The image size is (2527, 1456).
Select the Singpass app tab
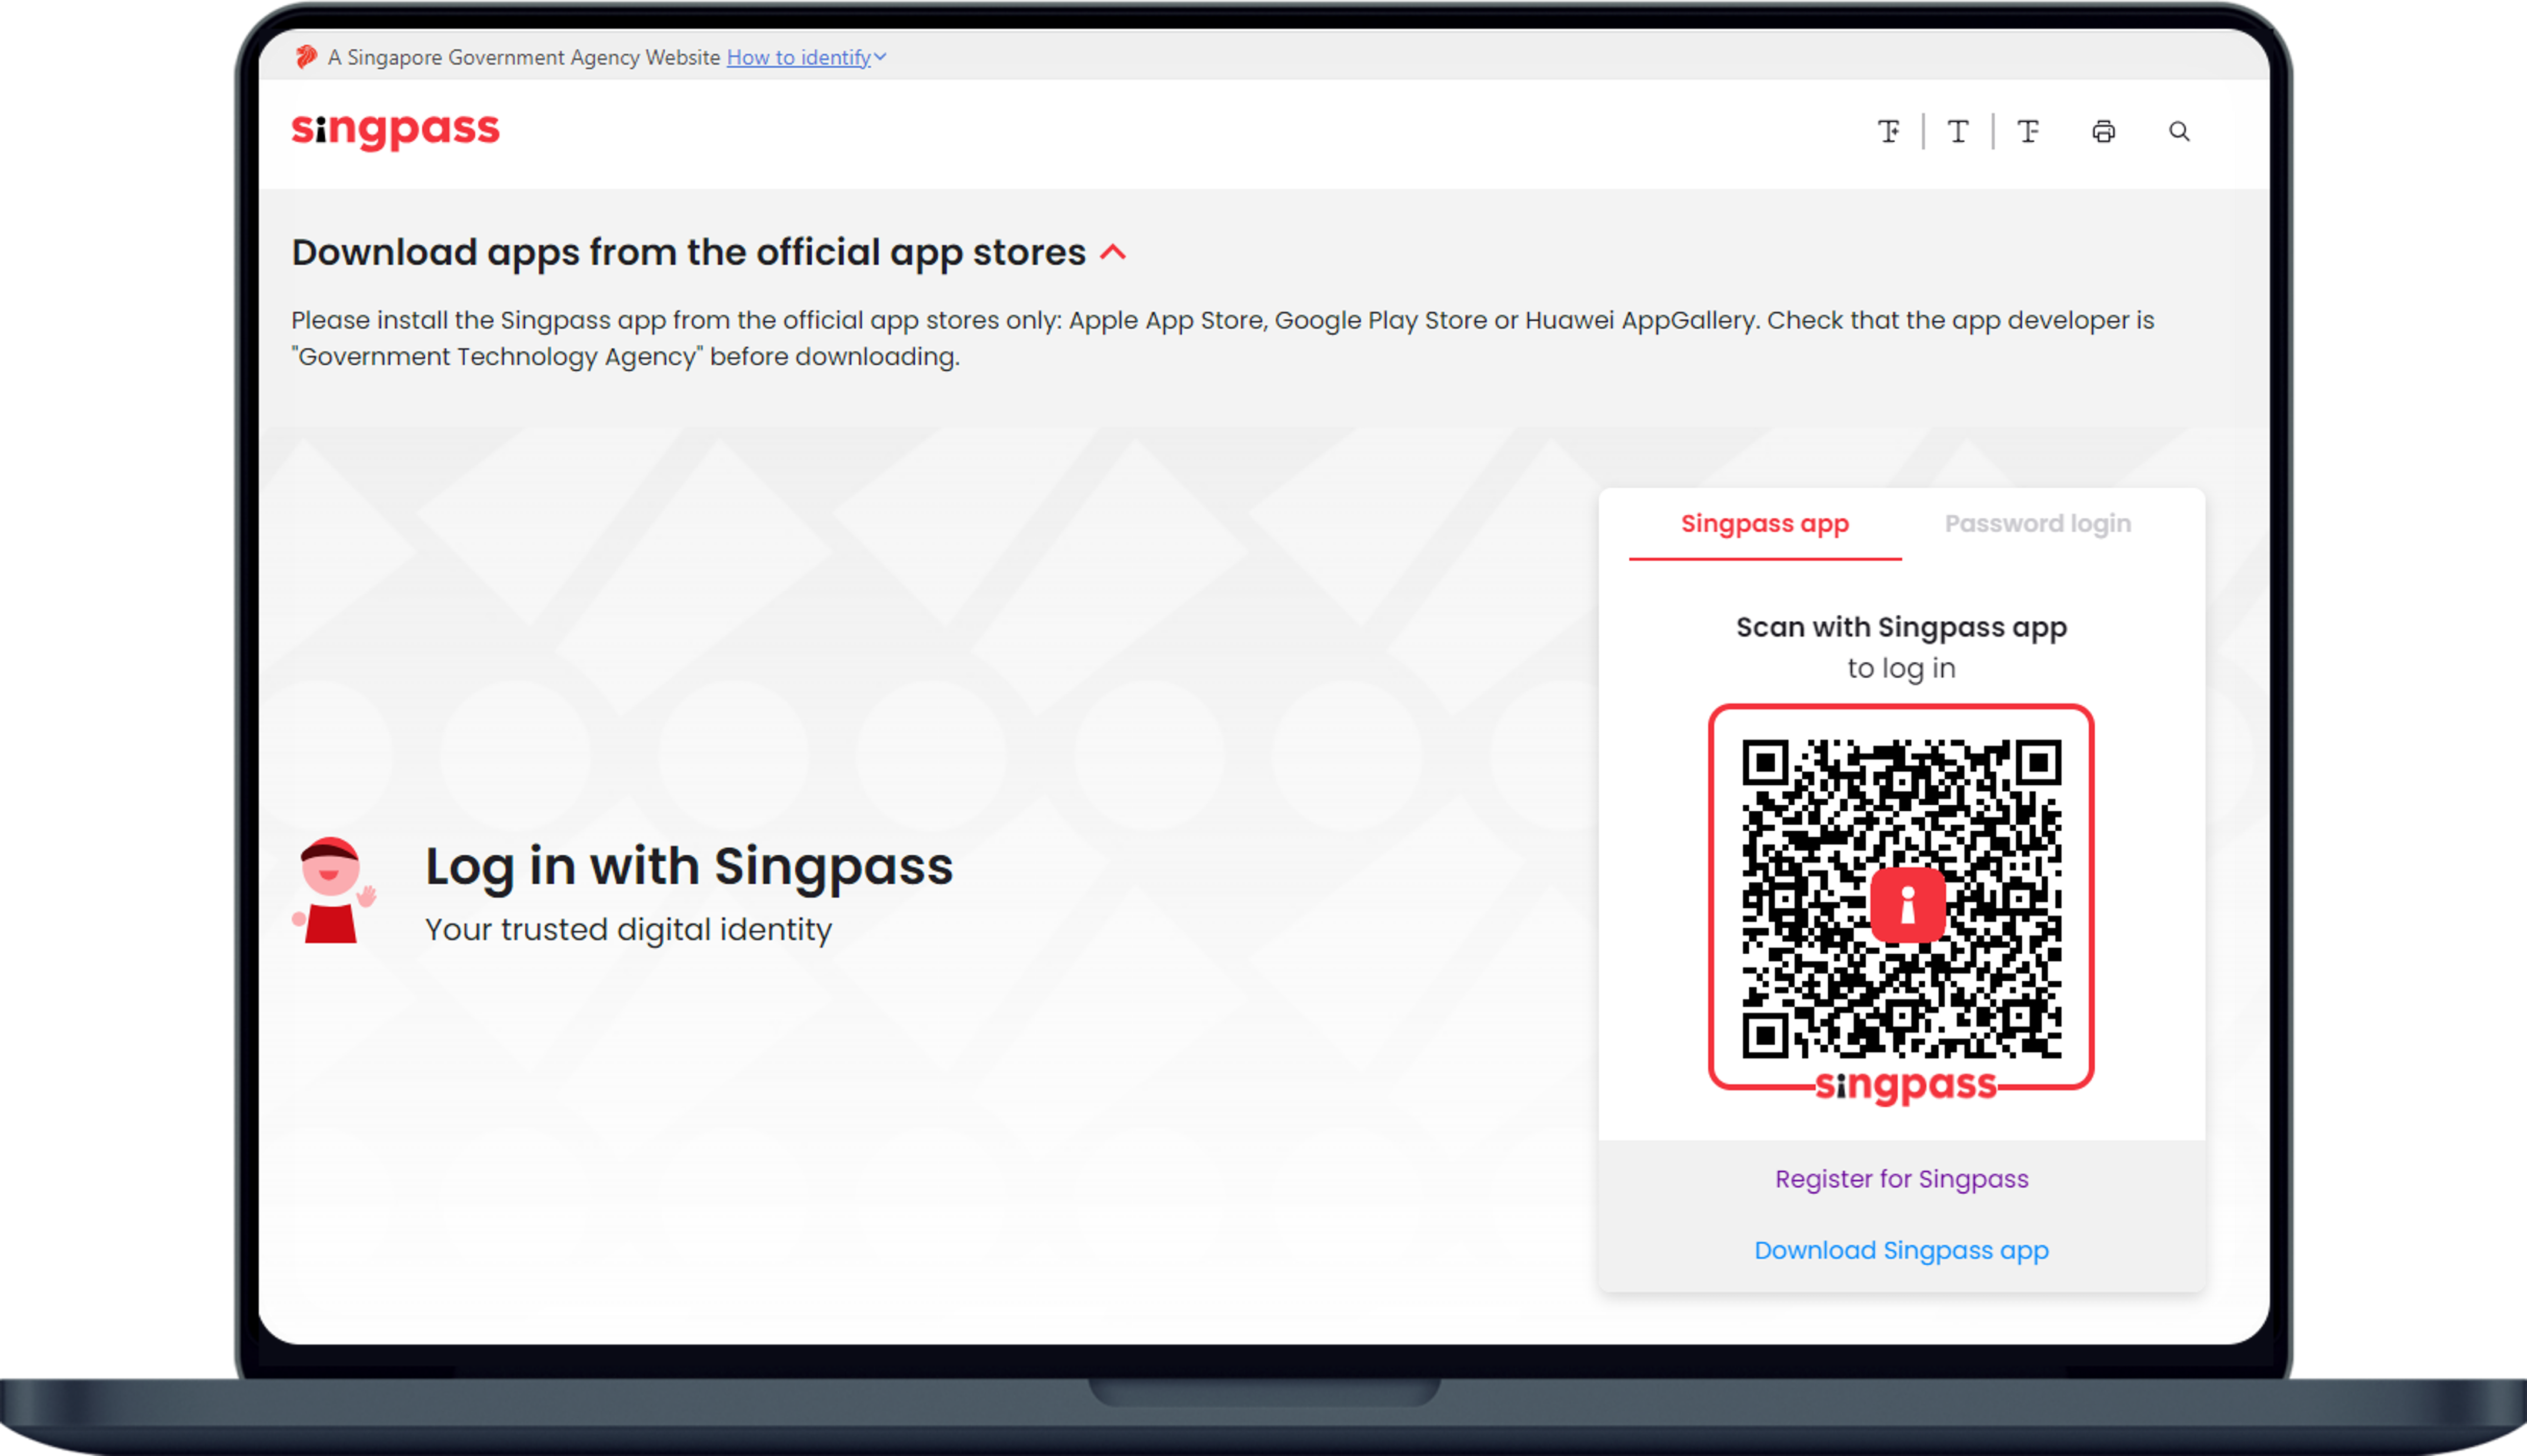[1764, 524]
